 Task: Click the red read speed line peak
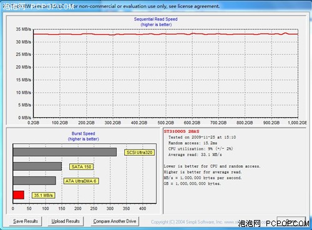(x=285, y=33)
